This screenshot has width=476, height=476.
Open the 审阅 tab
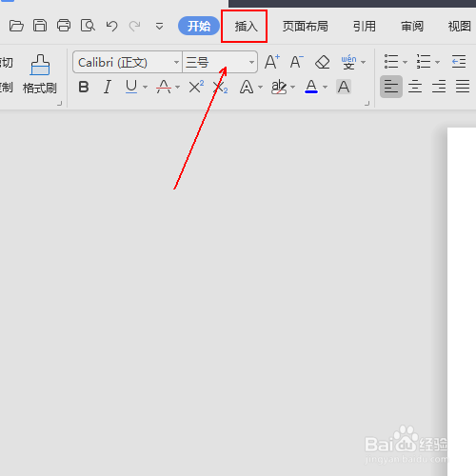(412, 27)
